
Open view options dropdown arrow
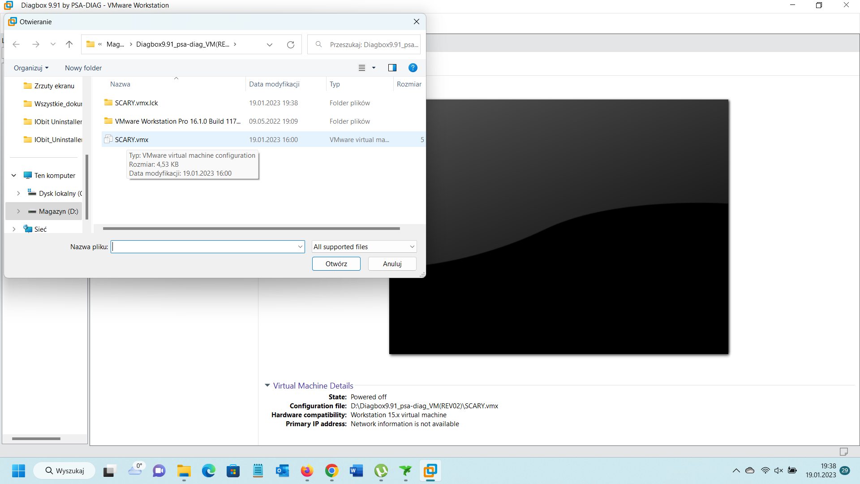tap(374, 68)
